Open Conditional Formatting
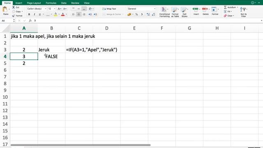Viewport: 263px width, 148px height. 164,12
